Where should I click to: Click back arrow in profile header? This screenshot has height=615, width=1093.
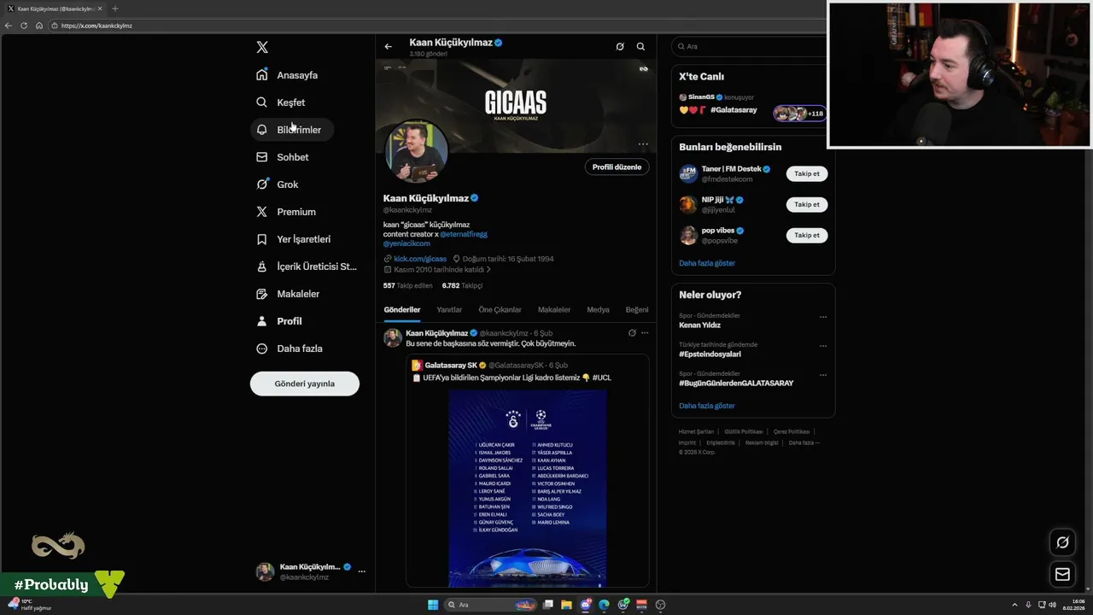point(389,47)
